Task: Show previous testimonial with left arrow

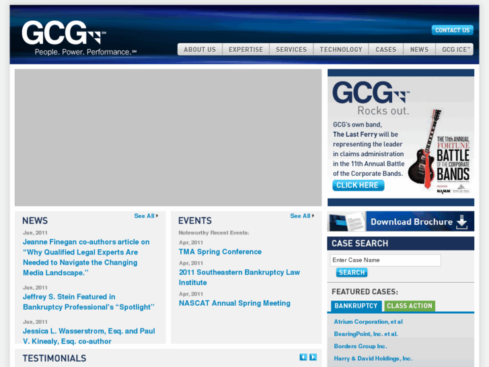Action: [303, 357]
